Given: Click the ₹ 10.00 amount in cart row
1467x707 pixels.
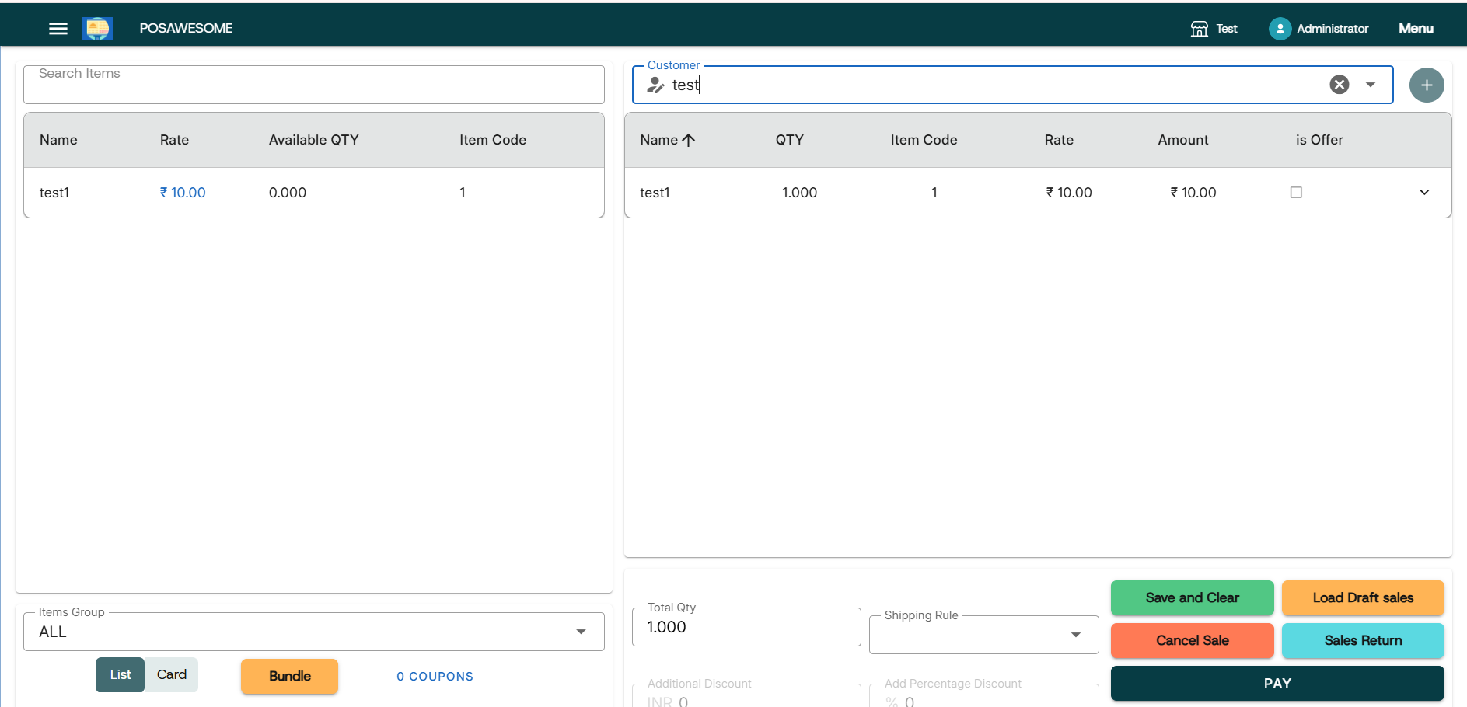Looking at the screenshot, I should coord(1193,193).
